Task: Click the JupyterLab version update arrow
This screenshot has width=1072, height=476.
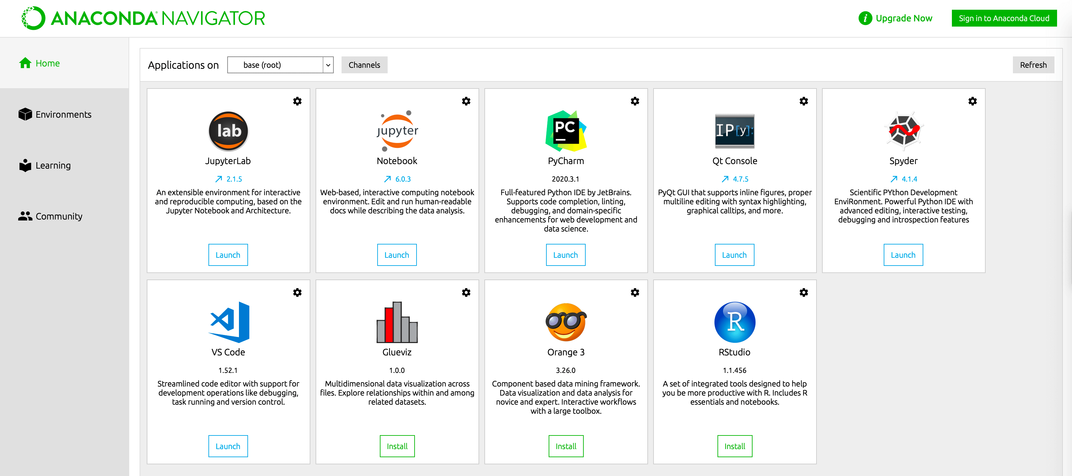Action: (219, 179)
